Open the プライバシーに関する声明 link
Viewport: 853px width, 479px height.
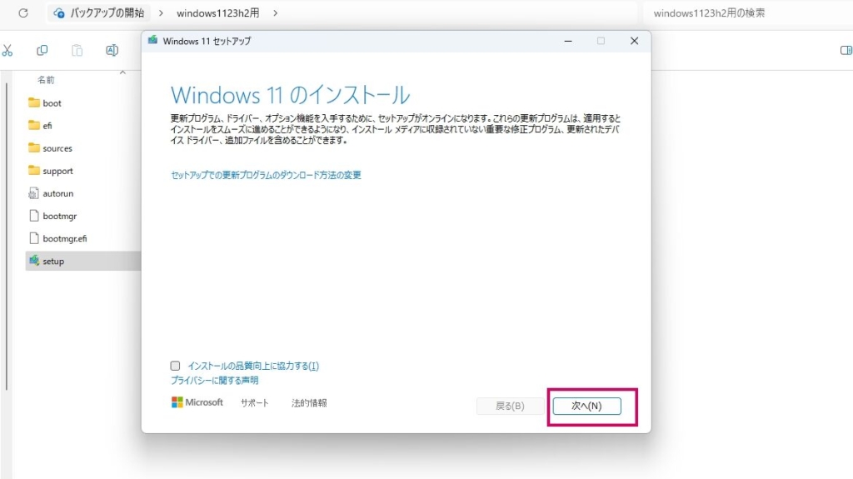(x=214, y=380)
